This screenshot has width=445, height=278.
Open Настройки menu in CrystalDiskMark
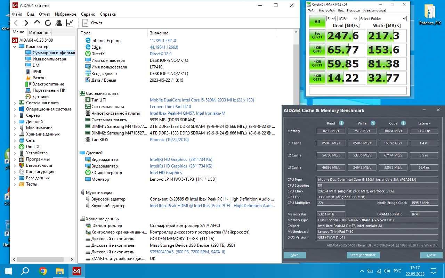pos(326,10)
